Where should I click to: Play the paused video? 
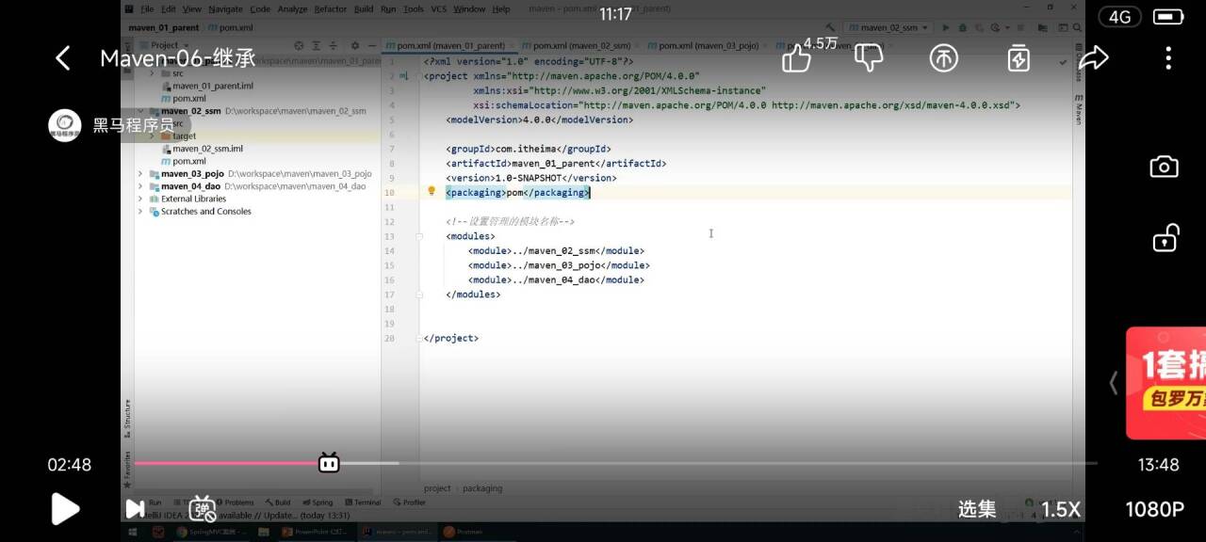tap(64, 509)
